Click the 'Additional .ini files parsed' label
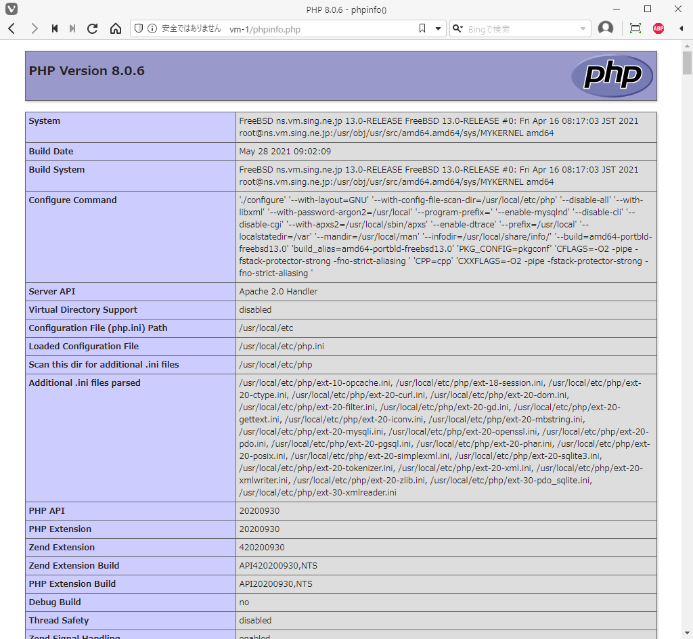This screenshot has height=639, width=693. [85, 383]
